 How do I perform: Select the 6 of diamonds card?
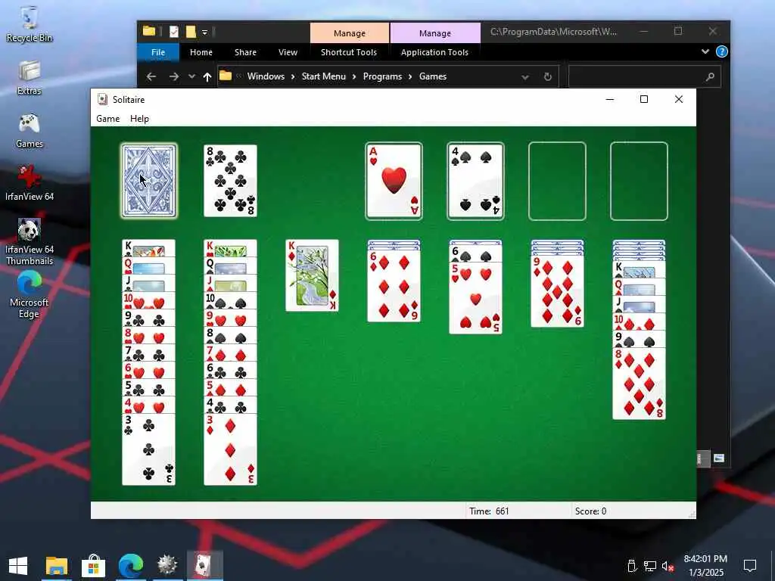(x=394, y=286)
